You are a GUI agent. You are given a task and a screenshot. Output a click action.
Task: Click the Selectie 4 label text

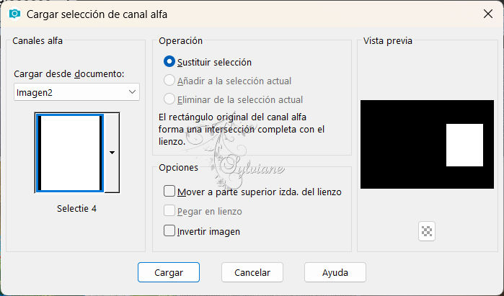[x=76, y=209]
